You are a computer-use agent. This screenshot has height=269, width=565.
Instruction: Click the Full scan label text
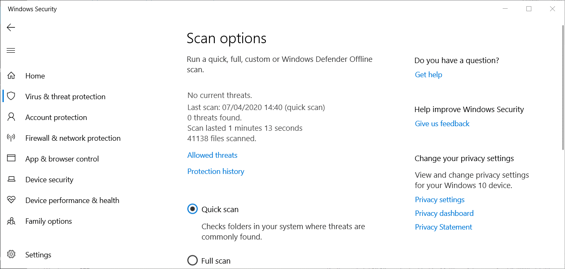tap(216, 261)
